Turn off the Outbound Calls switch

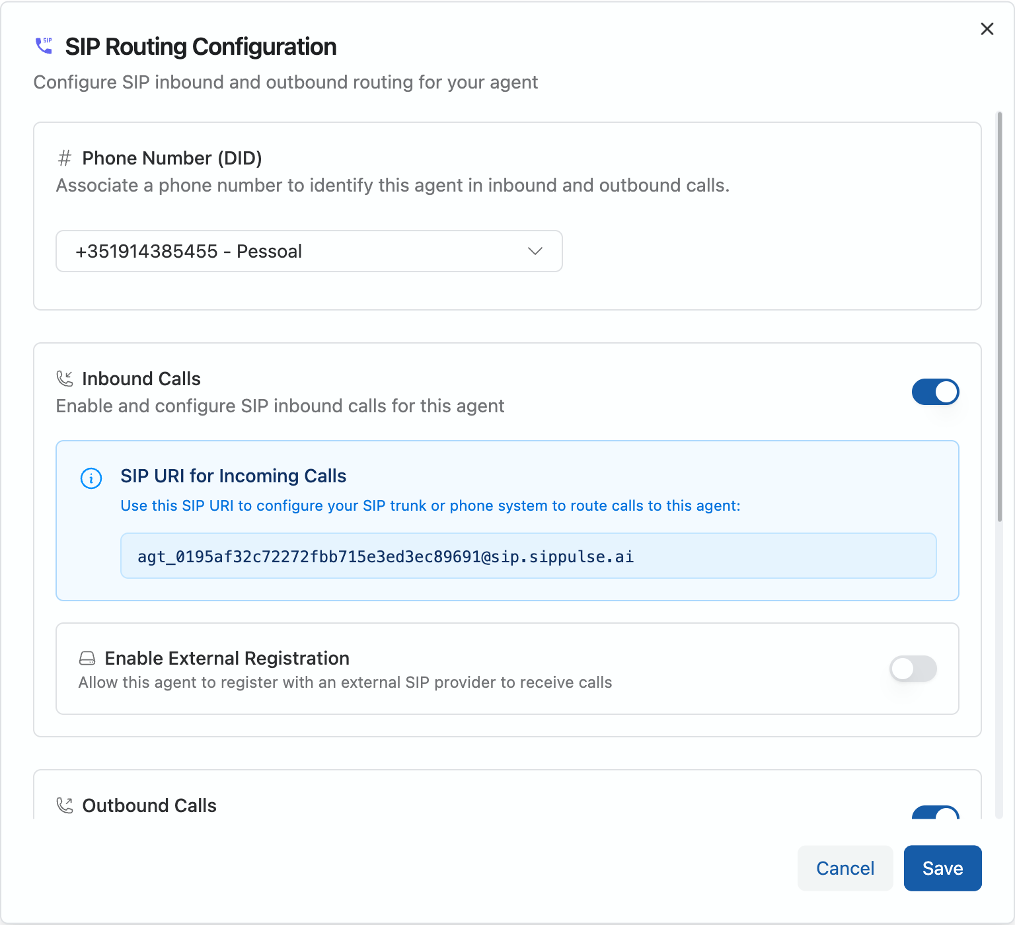coord(935,817)
